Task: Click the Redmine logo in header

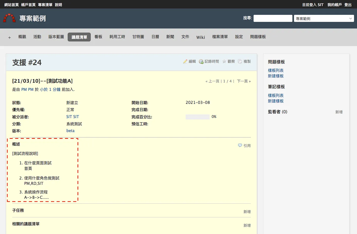Action: (x=9, y=18)
